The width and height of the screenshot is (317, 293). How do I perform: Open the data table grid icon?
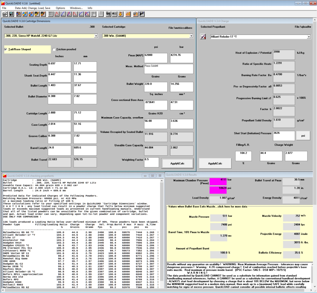pos(51,14)
